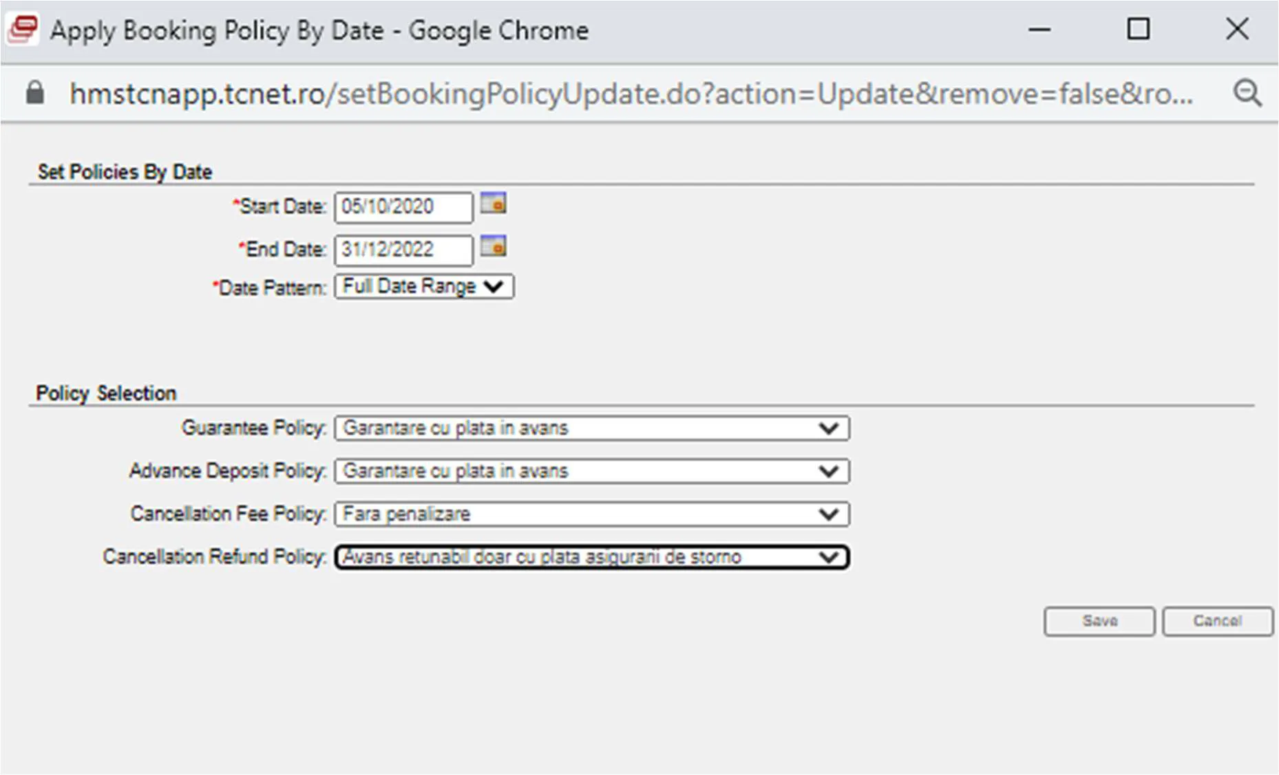The width and height of the screenshot is (1279, 775).
Task: Click the URL in the address bar
Action: tap(631, 94)
